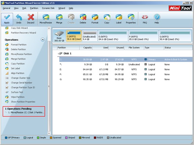Sort by the Status column header
This screenshot has width=194, height=145.
tap(178, 48)
